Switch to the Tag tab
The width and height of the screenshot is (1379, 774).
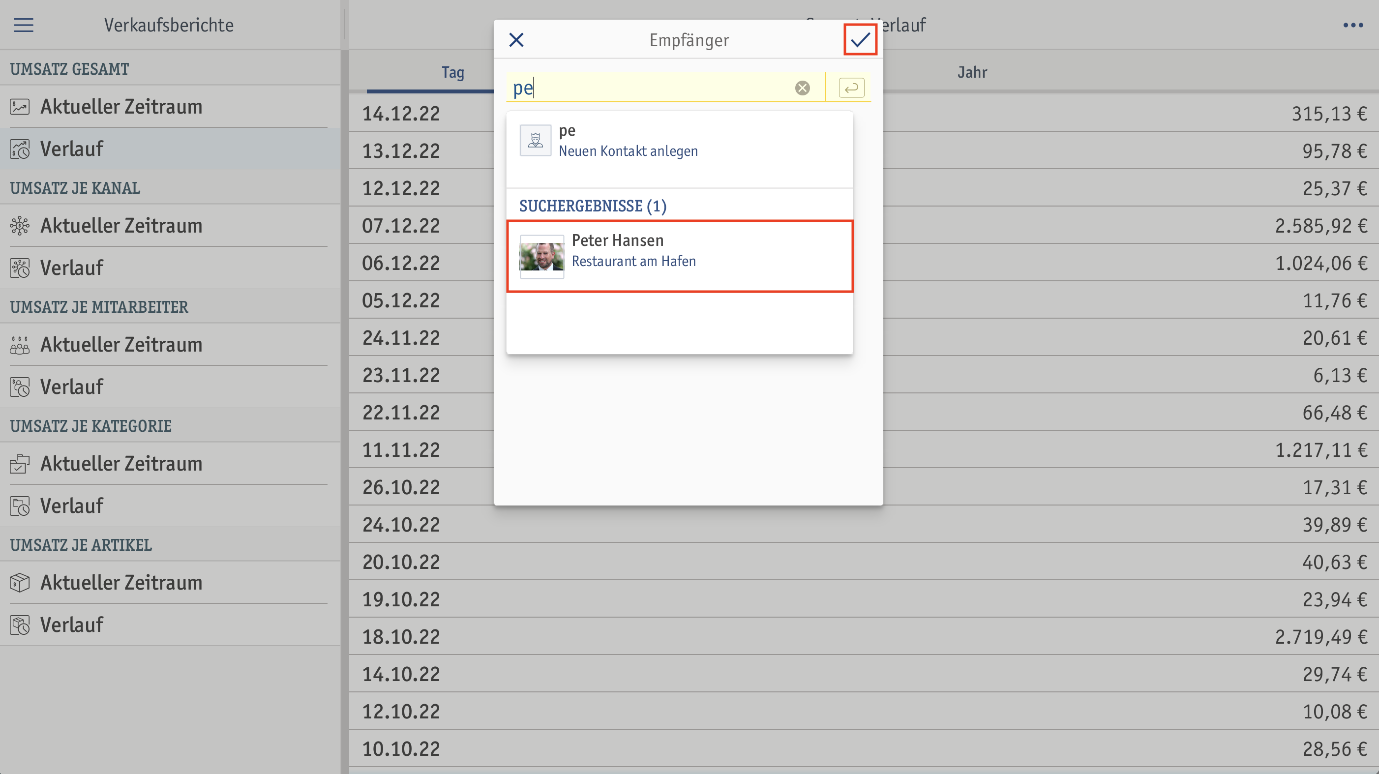[x=452, y=72]
